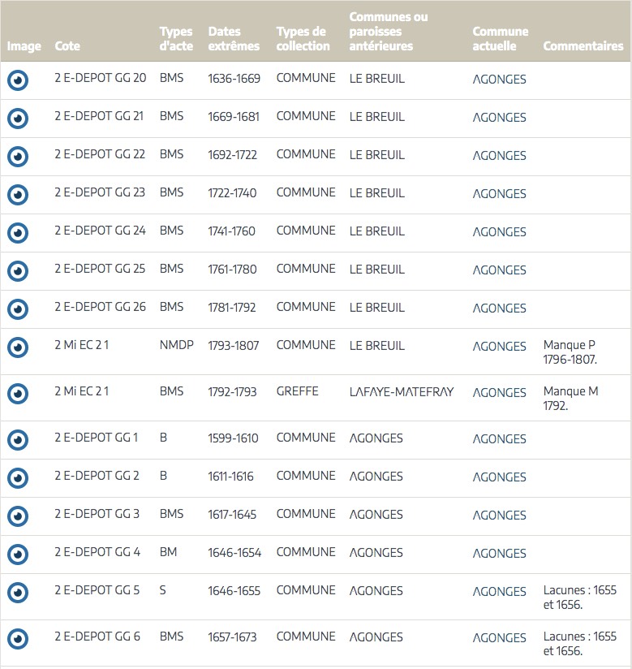Click AGONGES link for 2 E-DEPOT GG 23

click(x=499, y=194)
